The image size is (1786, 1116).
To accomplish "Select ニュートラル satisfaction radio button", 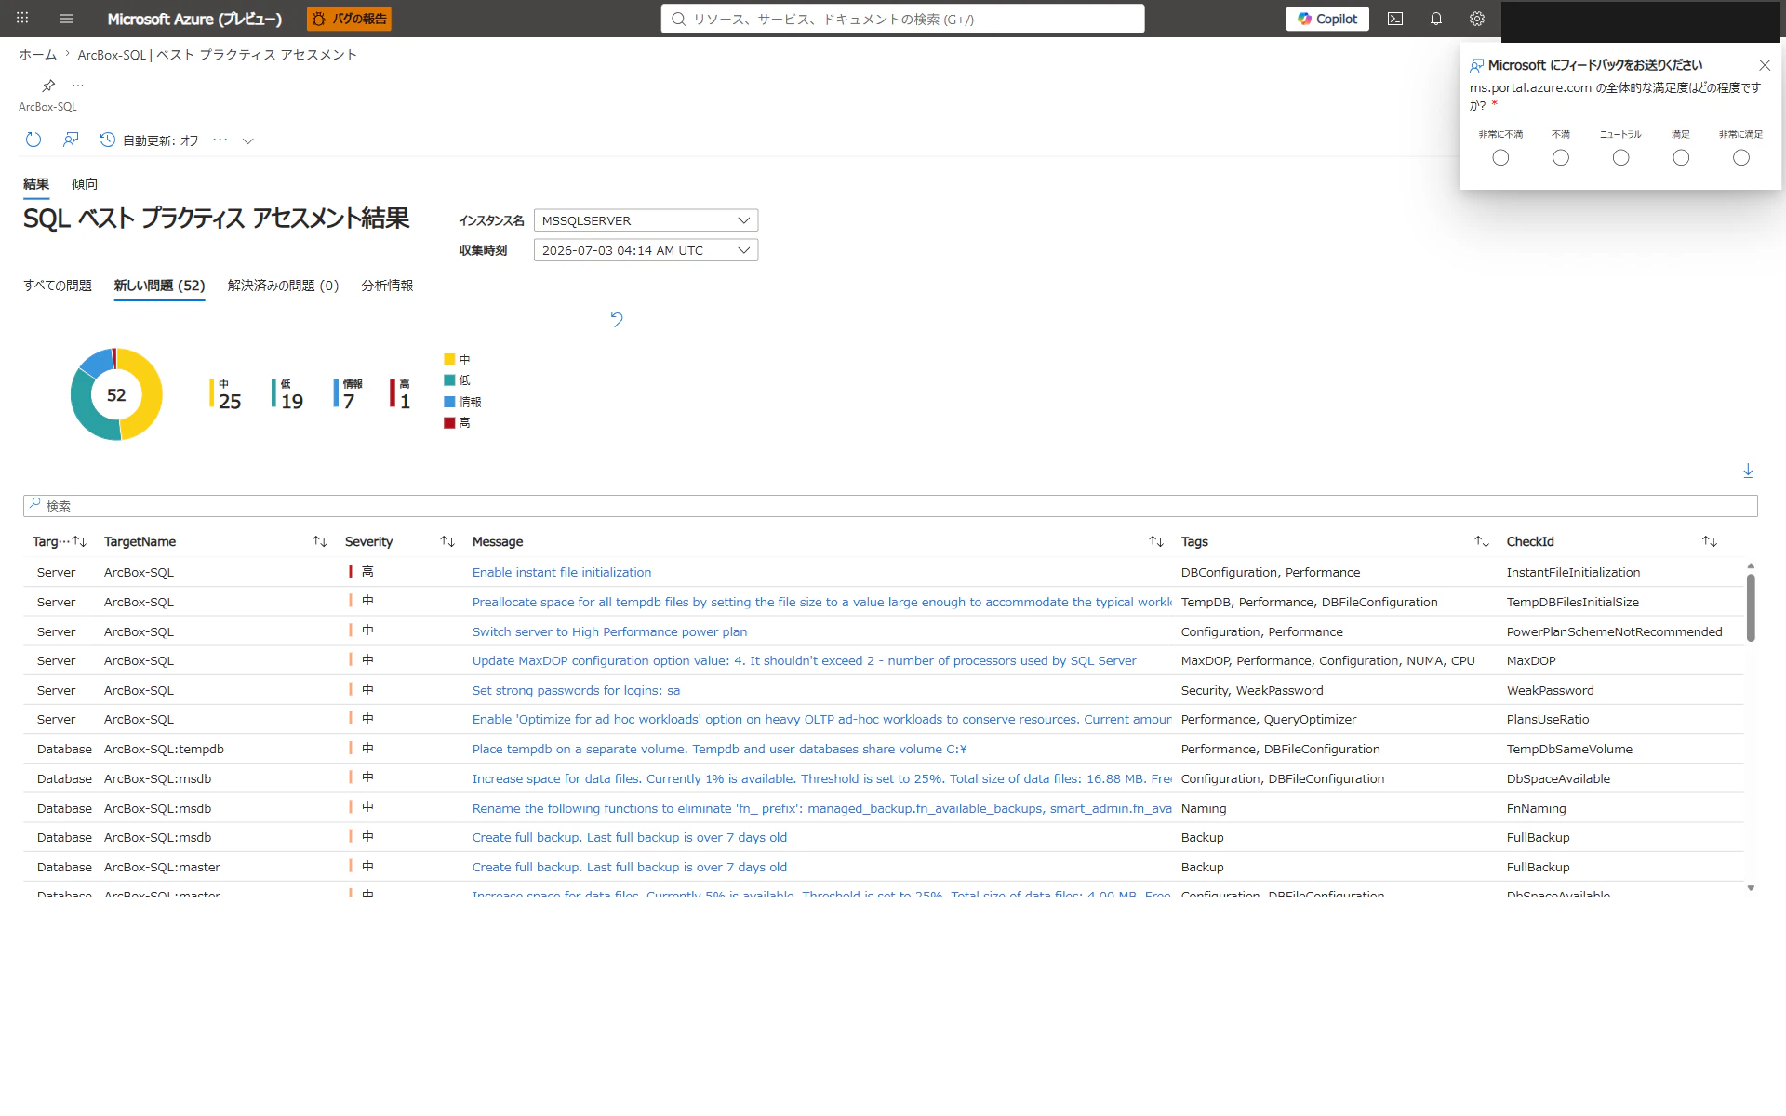I will click(1621, 158).
